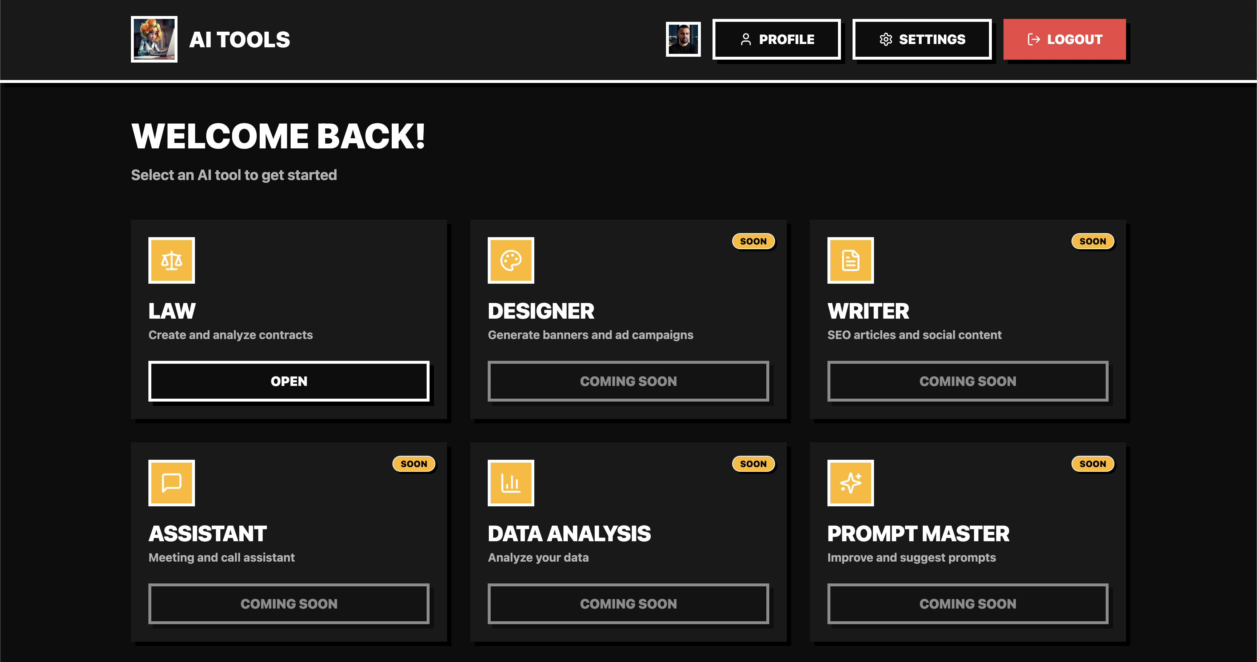
Task: Click Data Analysis Coming Soon button
Action: (628, 603)
